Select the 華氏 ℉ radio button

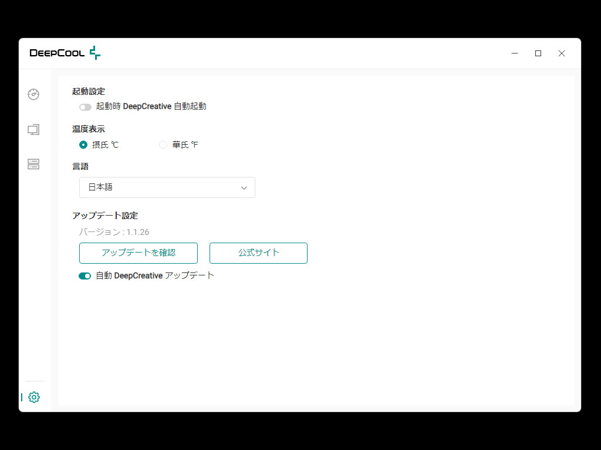(163, 145)
